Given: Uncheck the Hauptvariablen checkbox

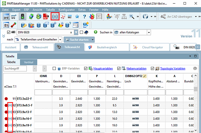Looking at the screenshot, I should tap(86, 69).
